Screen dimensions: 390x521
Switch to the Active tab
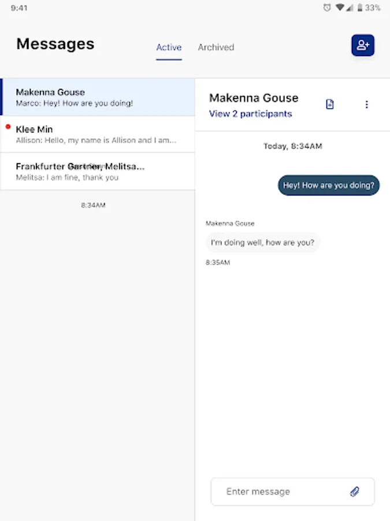click(169, 47)
